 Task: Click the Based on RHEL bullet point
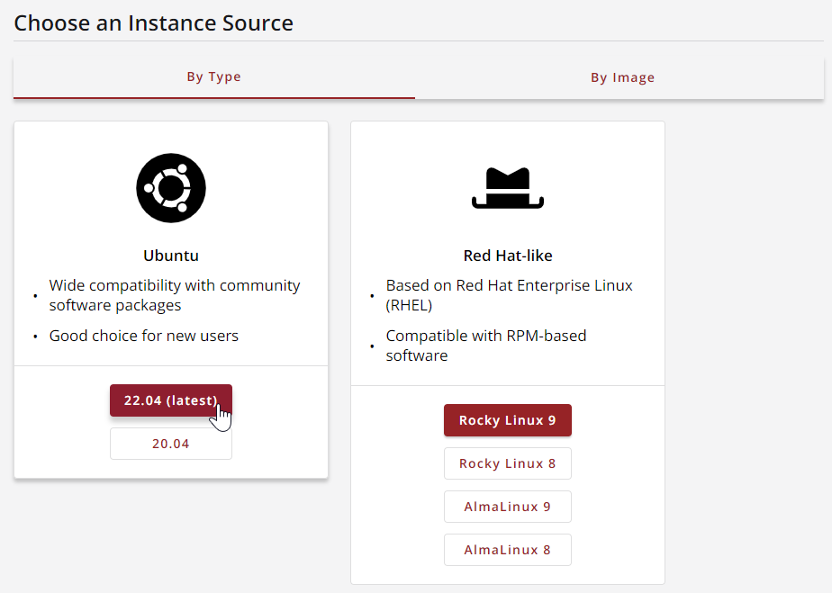[509, 295]
